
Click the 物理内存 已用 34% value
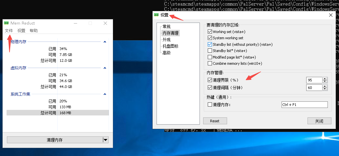coord(63,49)
